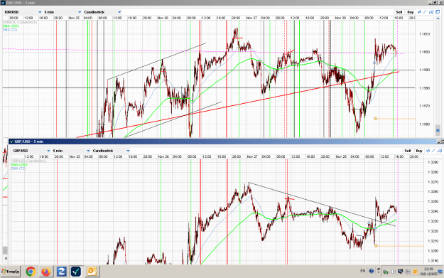The height and width of the screenshot is (278, 444).
Task: Click the system clock showing 23:39
Action: [x=428, y=272]
